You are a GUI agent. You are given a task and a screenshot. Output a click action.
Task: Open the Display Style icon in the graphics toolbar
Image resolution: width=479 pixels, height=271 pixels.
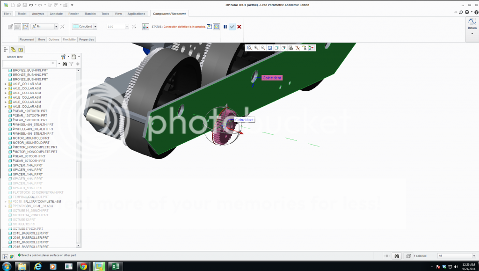coord(276,47)
